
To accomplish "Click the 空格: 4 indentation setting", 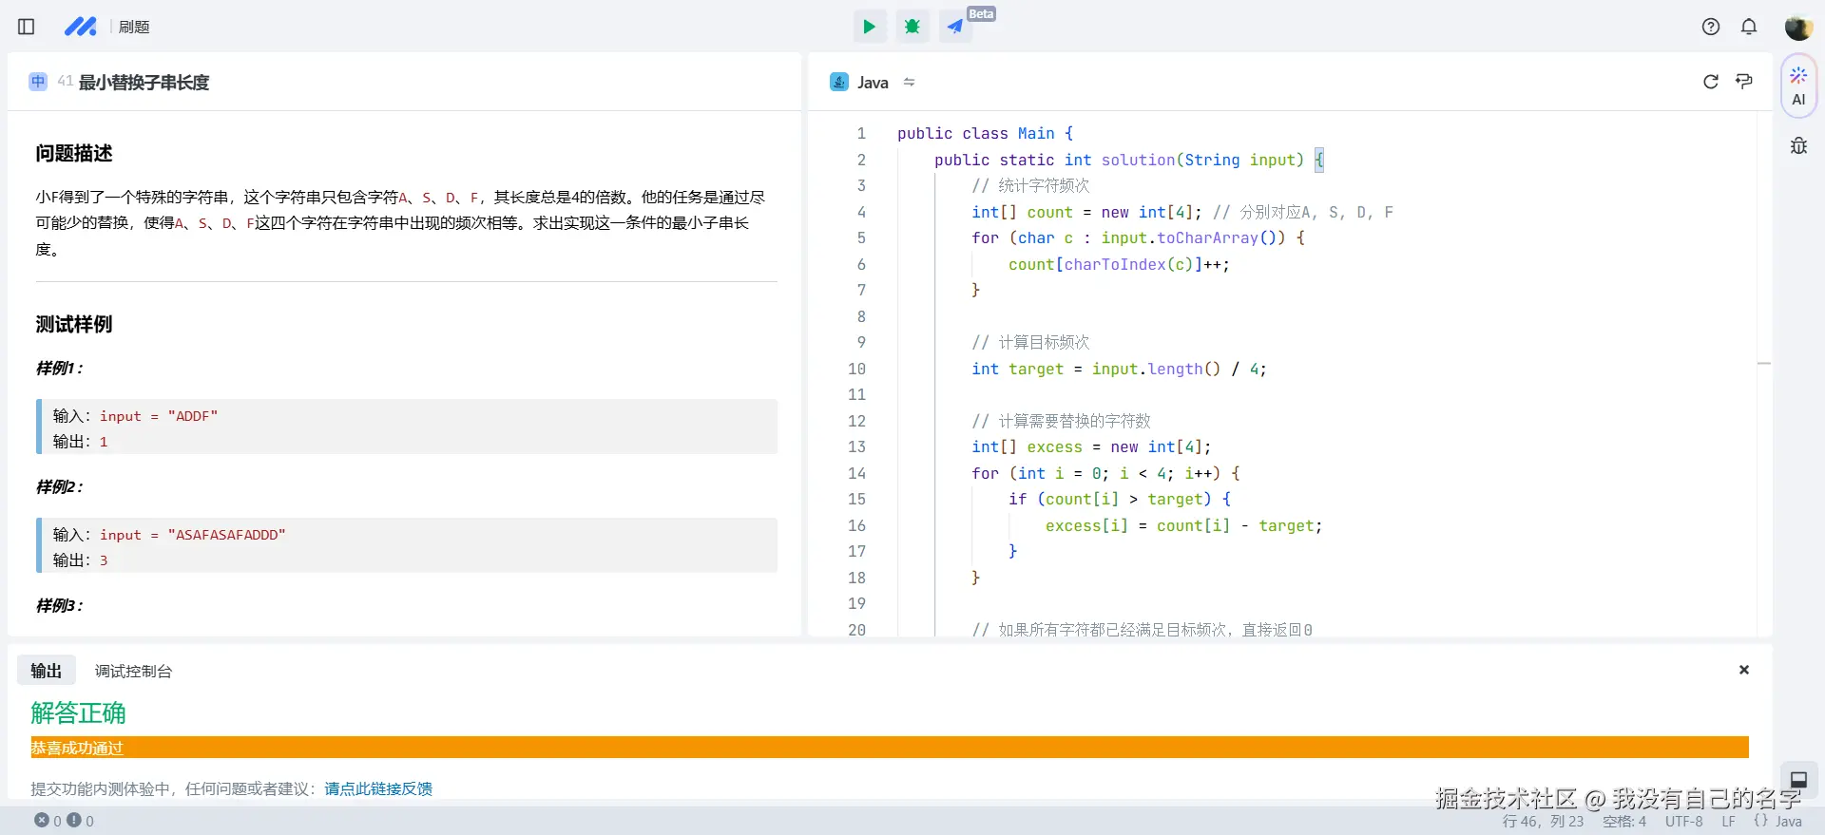I will [x=1624, y=822].
